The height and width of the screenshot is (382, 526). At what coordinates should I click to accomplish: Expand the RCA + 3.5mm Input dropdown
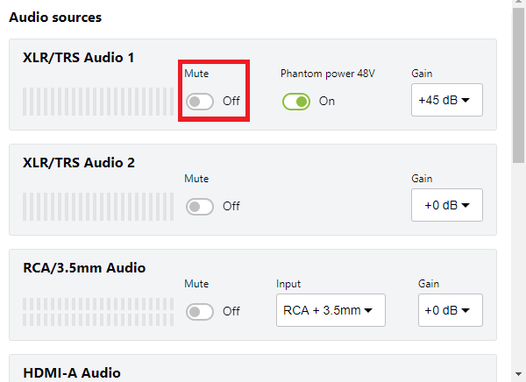[331, 310]
